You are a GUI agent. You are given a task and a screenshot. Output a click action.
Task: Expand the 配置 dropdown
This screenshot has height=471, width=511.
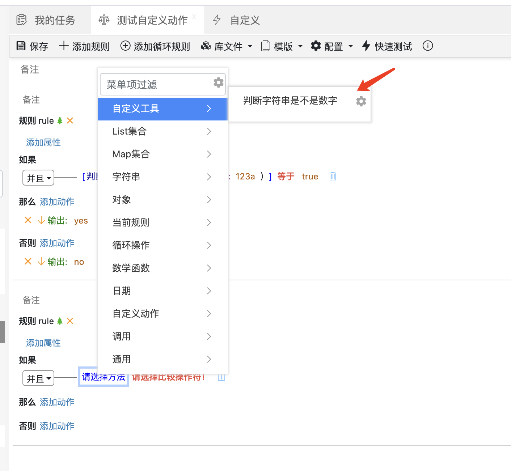click(x=332, y=46)
